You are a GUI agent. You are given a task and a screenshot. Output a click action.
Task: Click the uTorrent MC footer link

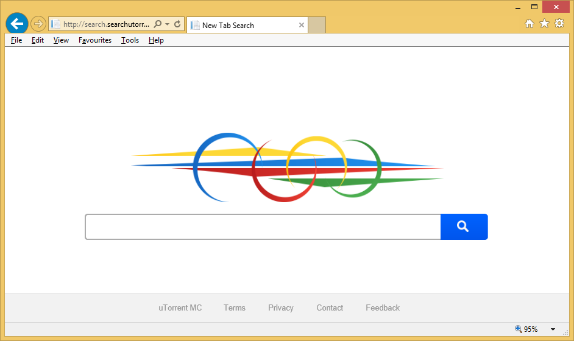[180, 308]
